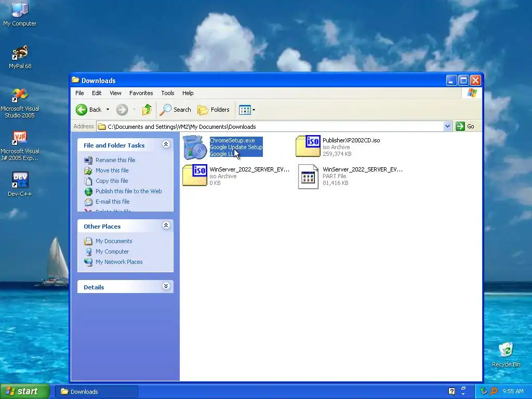Click the magnifier system tray icon
This screenshot has height=399, width=532.
click(x=494, y=391)
